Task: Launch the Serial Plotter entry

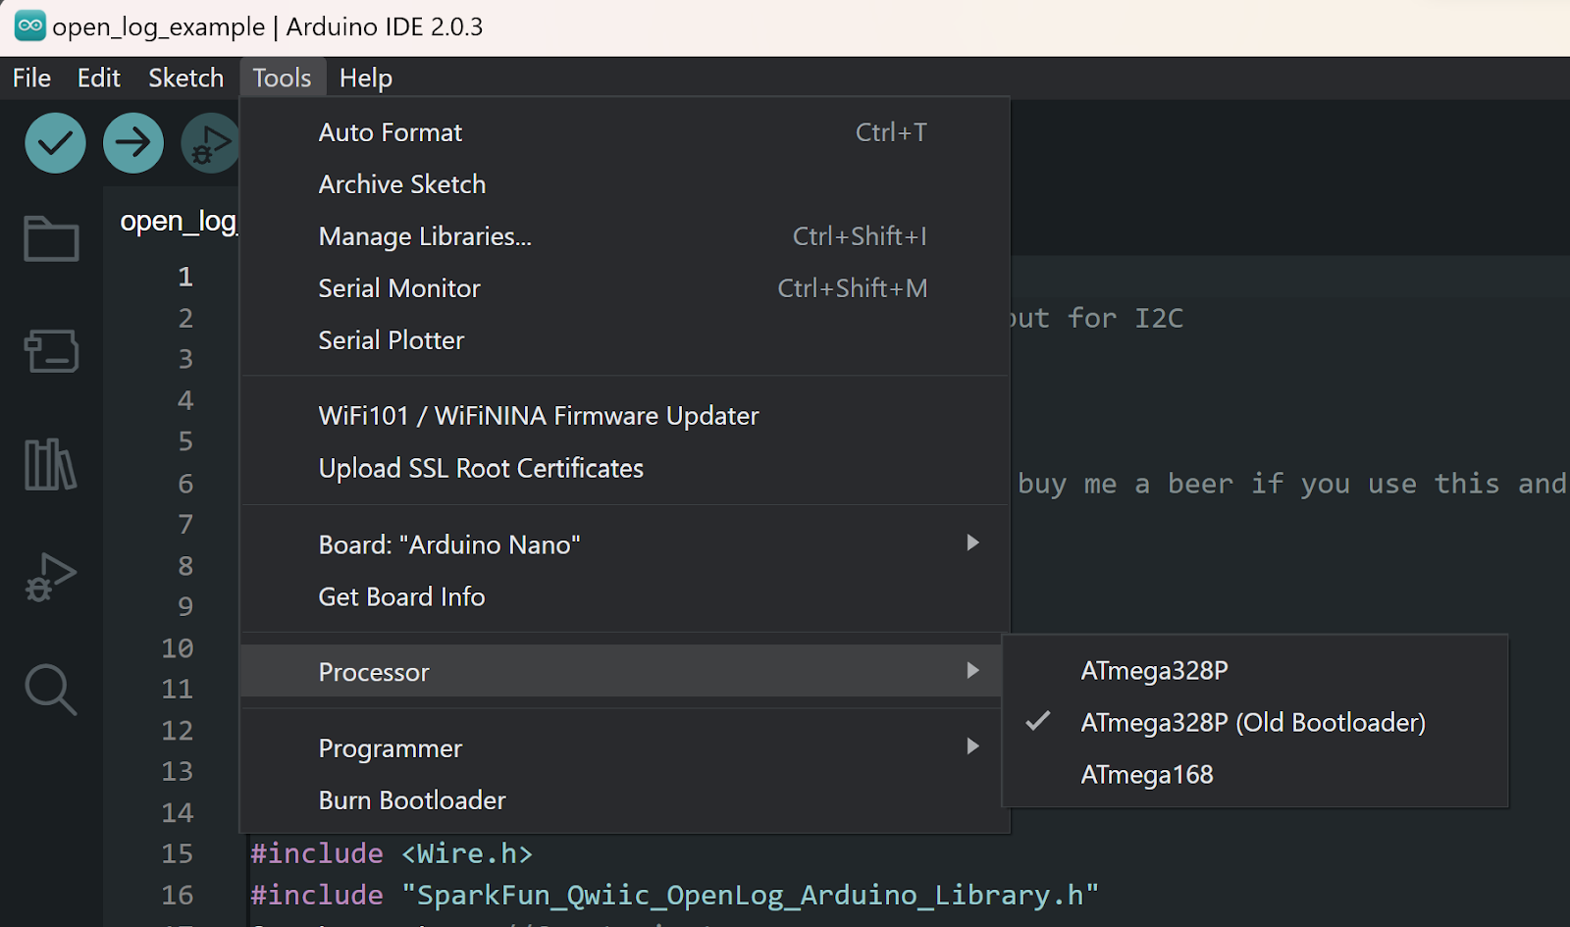Action: pyautogui.click(x=625, y=340)
